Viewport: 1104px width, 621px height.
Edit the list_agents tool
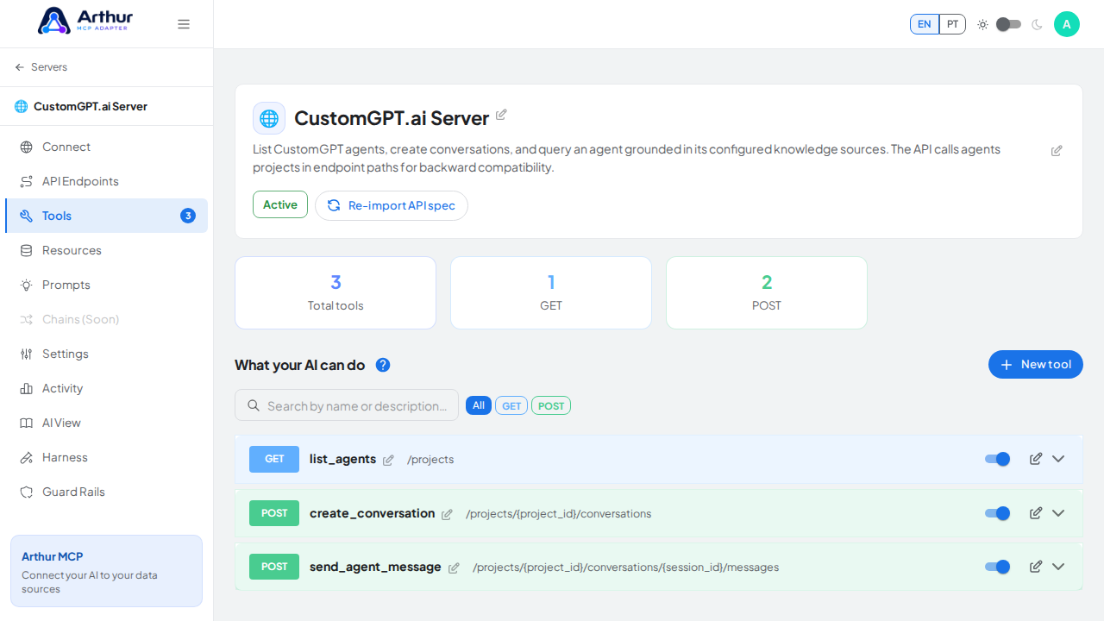click(1036, 459)
